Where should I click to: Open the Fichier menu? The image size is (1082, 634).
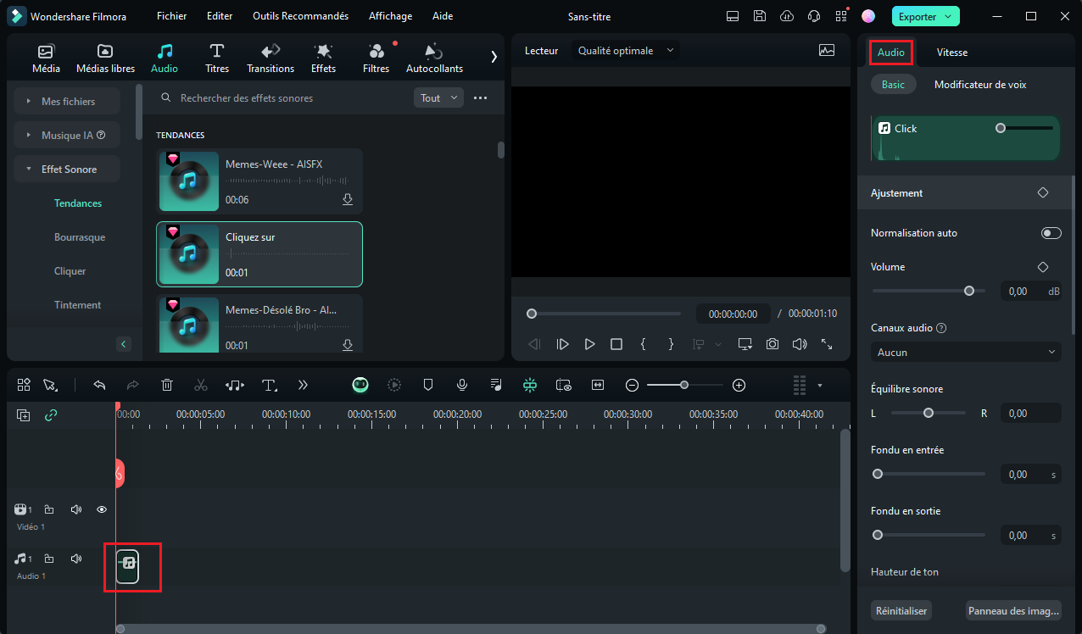[171, 16]
